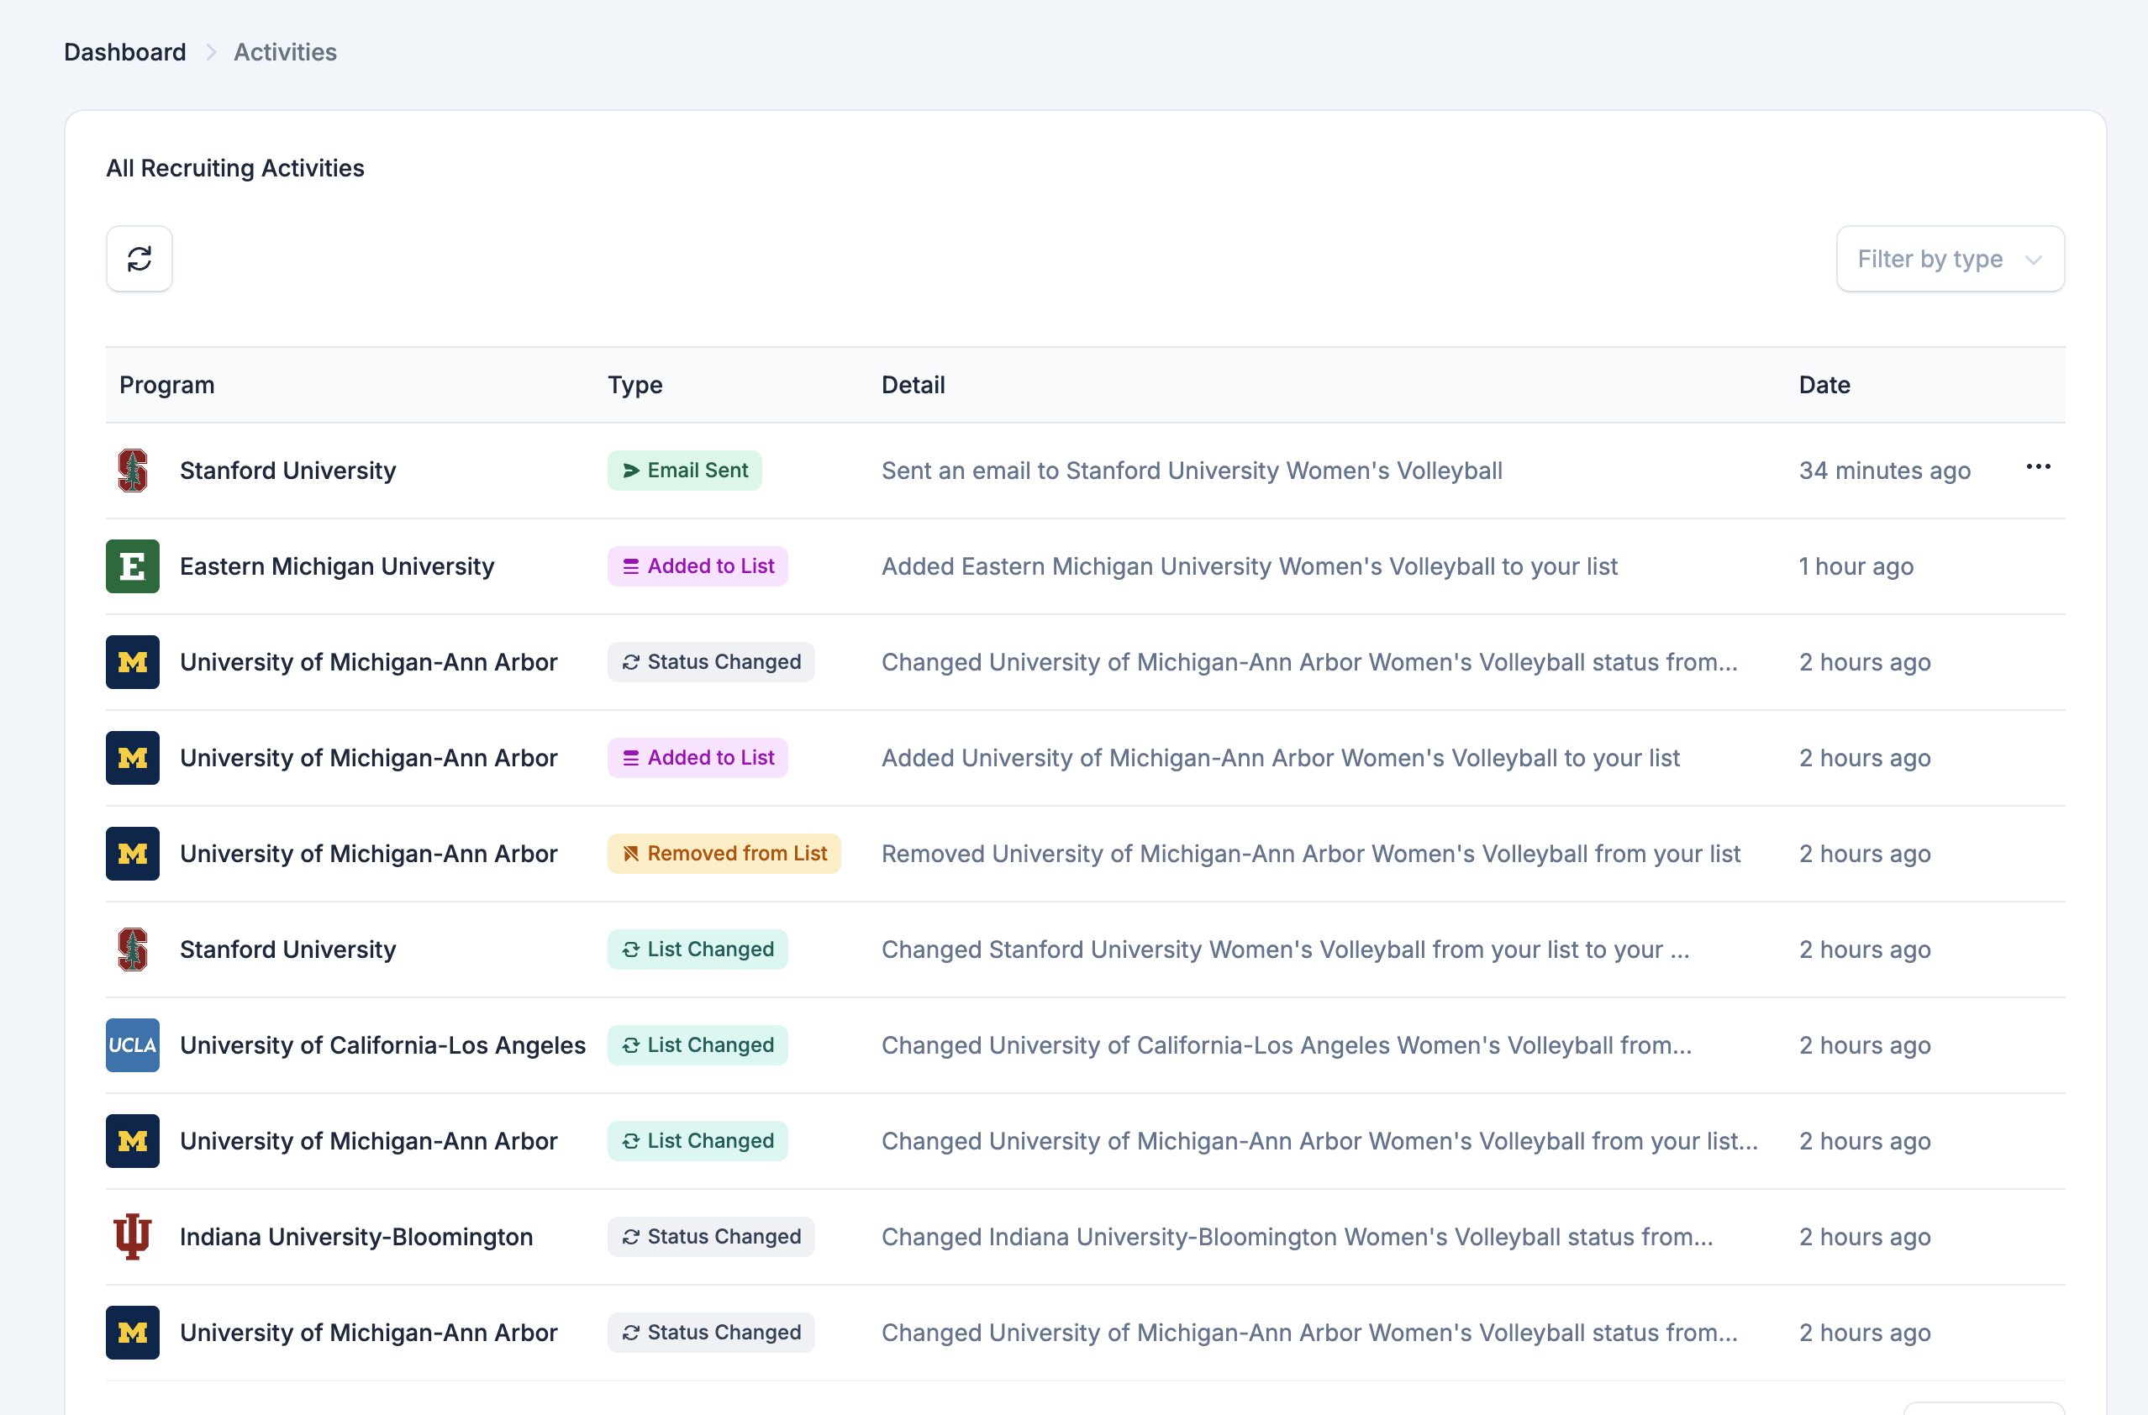Click the Type column header
This screenshot has width=2148, height=1415.
coord(634,385)
